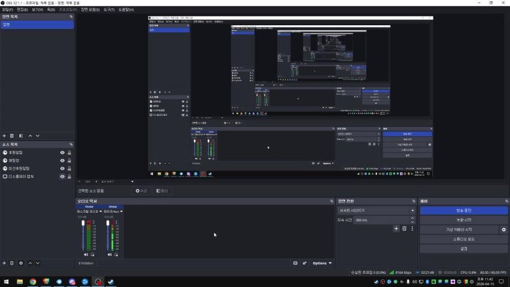Expand the scene transition type dropdown

(x=412, y=210)
